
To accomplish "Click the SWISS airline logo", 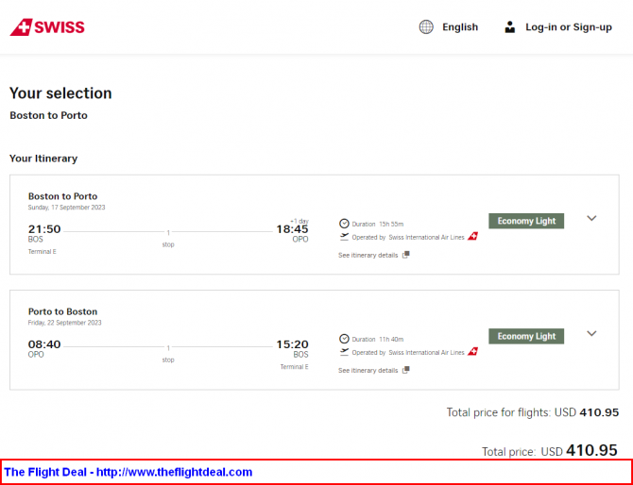I will 47,27.
